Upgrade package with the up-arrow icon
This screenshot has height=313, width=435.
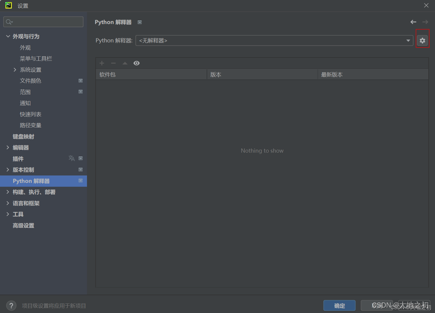tap(125, 63)
